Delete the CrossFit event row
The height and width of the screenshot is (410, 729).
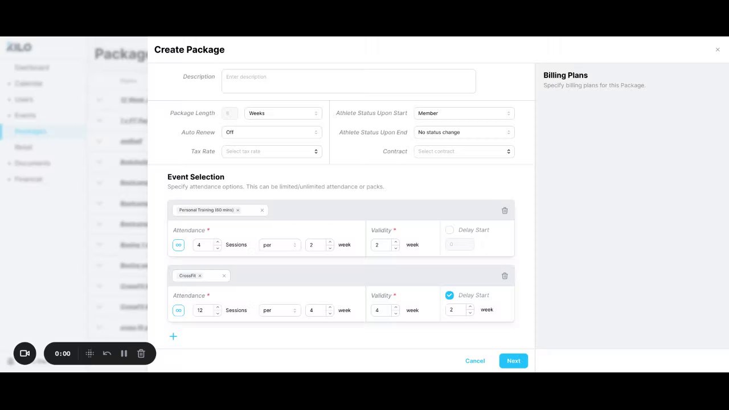pos(505,276)
